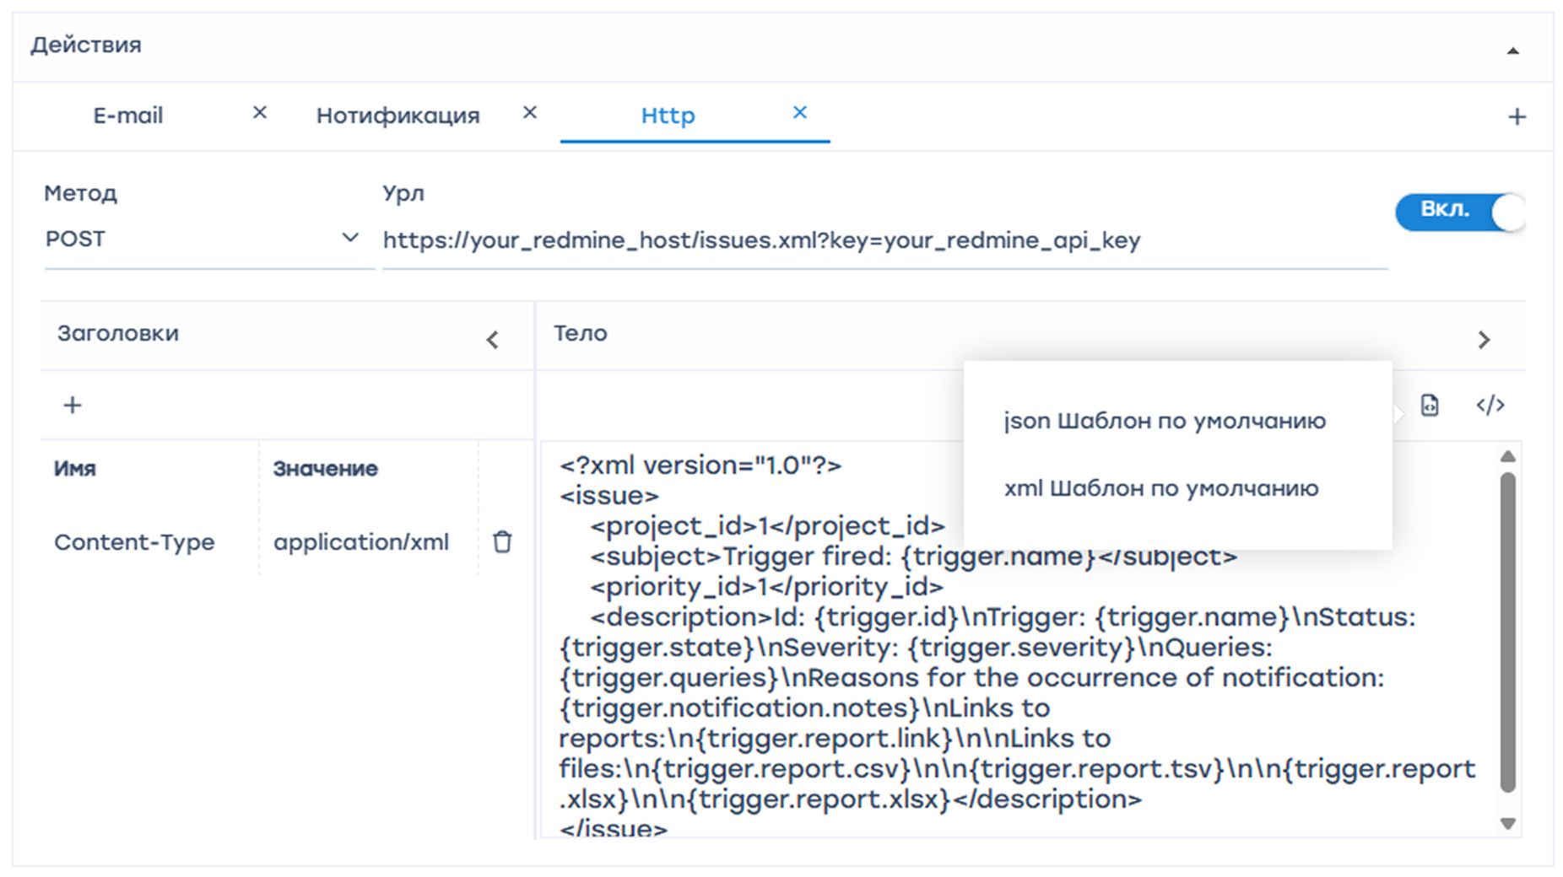Collapse the Заголовки panel with left chevron
This screenshot has height=877, width=1563.
click(493, 340)
